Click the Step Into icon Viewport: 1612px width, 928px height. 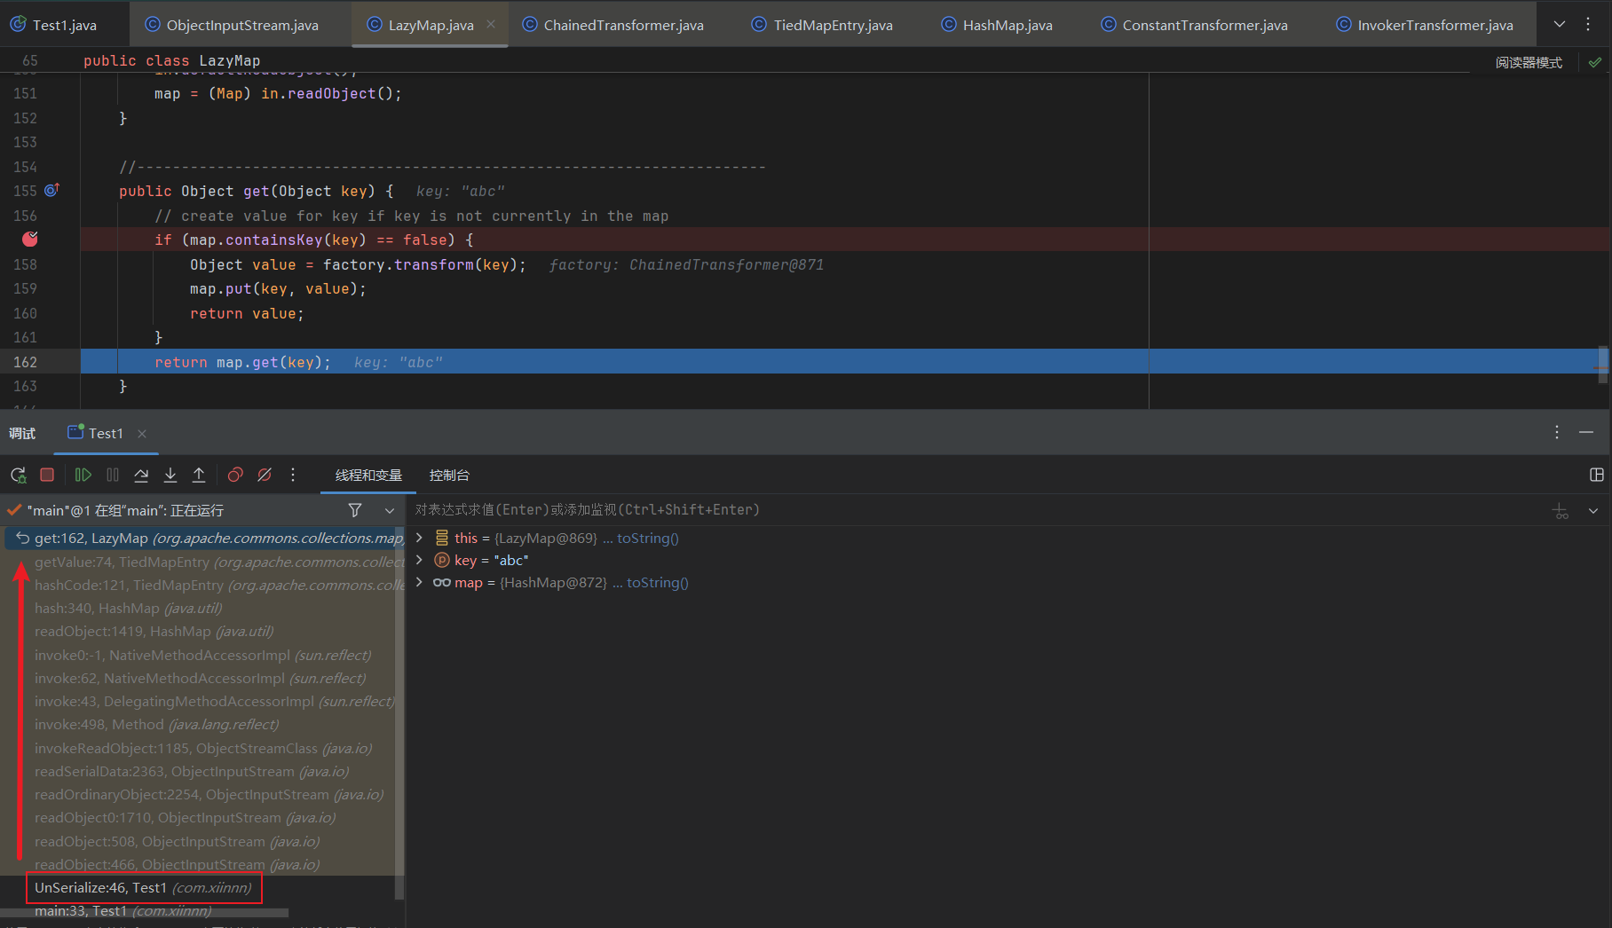pos(170,476)
